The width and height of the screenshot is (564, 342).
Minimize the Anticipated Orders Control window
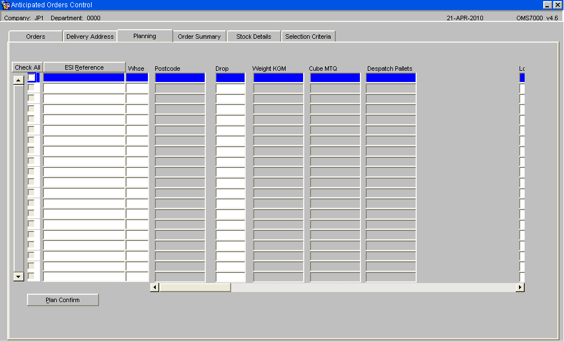547,5
